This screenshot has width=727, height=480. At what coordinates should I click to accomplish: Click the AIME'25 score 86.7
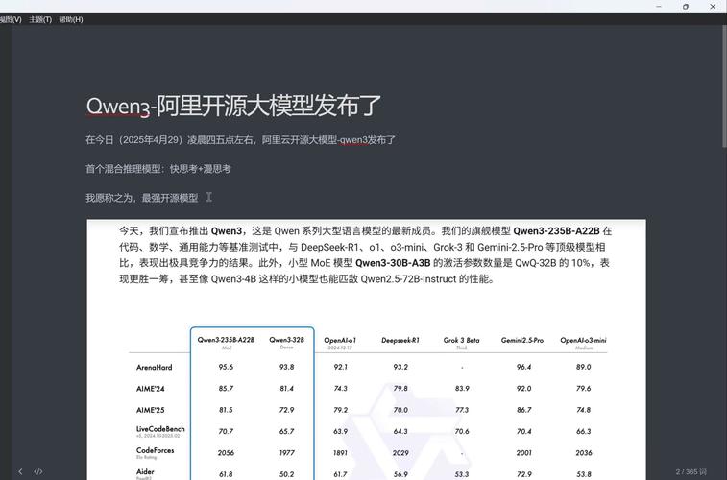click(523, 410)
